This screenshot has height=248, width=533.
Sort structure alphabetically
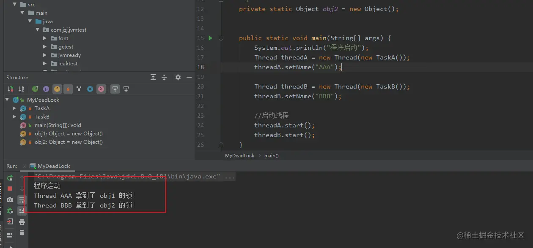click(21, 89)
